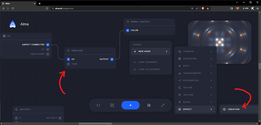The image size is (261, 125).
Task: Reload the page with the refresh icon
Action: [x=13, y=8]
